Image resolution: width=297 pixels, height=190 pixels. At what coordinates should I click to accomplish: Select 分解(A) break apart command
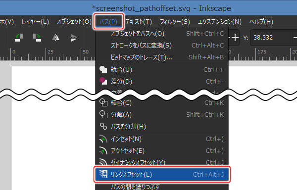pos(162,115)
